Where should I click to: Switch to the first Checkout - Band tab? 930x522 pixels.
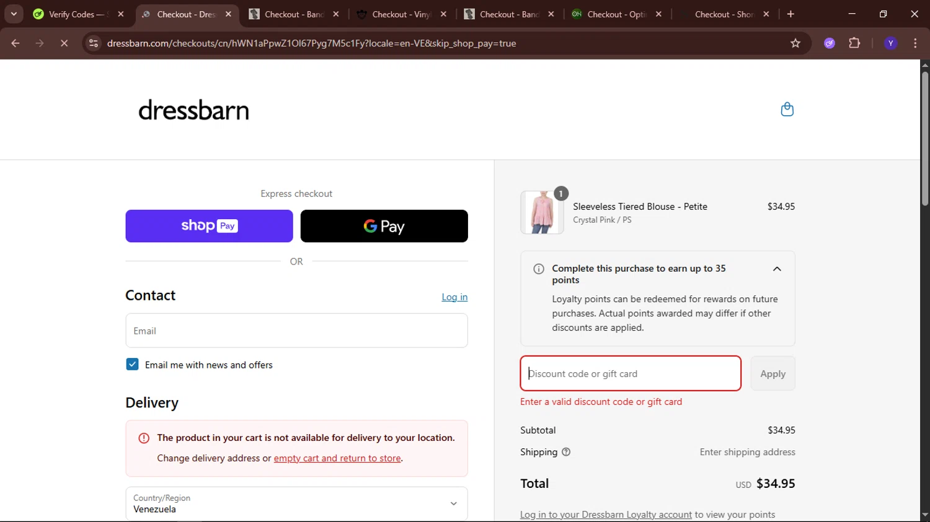click(x=294, y=14)
